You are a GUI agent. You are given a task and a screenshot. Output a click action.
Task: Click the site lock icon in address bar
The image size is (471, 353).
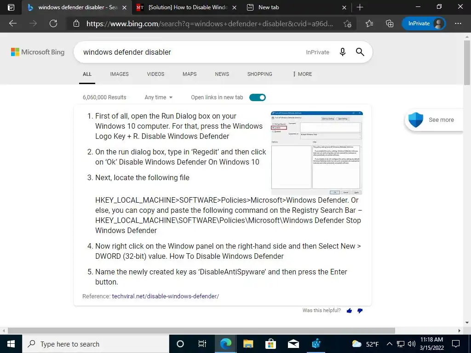76,23
